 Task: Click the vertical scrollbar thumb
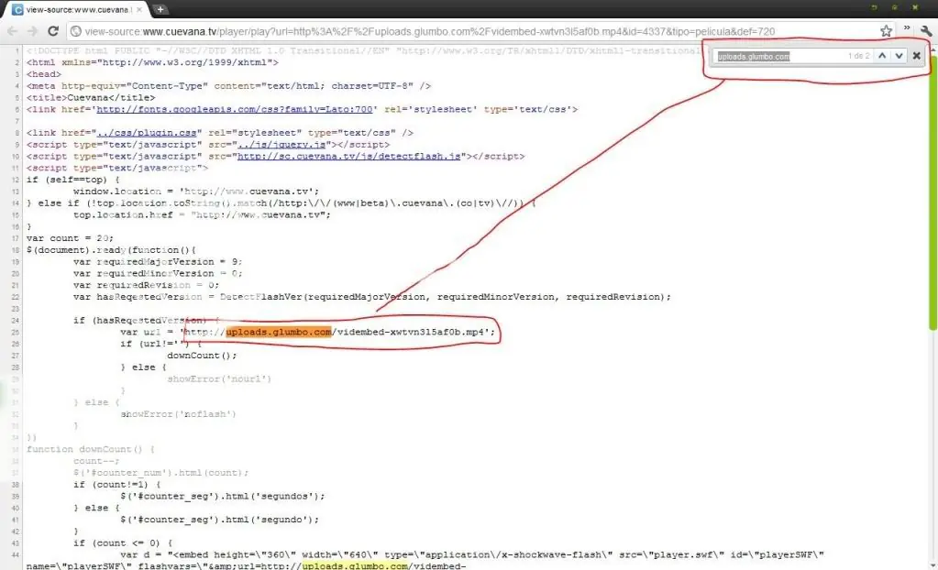(932, 192)
